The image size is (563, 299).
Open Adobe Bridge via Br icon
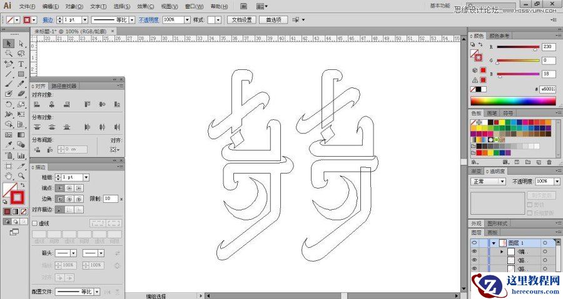click(243, 6)
